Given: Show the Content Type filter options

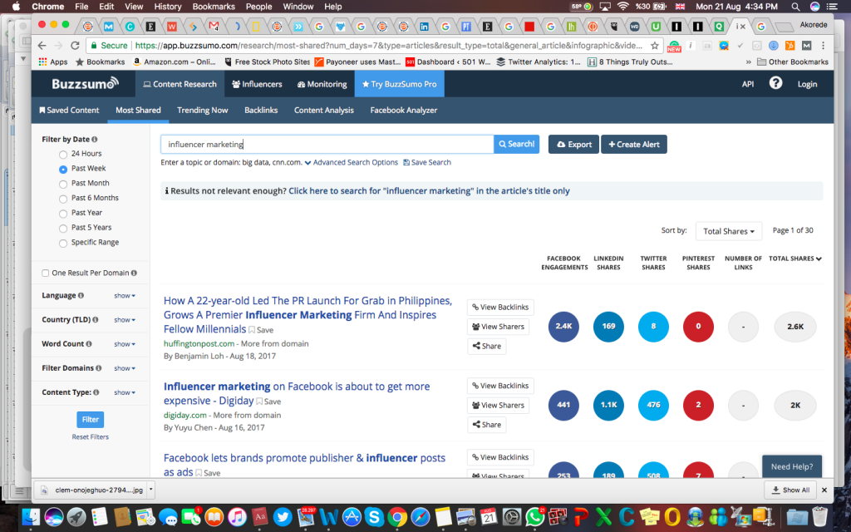Looking at the screenshot, I should (125, 392).
